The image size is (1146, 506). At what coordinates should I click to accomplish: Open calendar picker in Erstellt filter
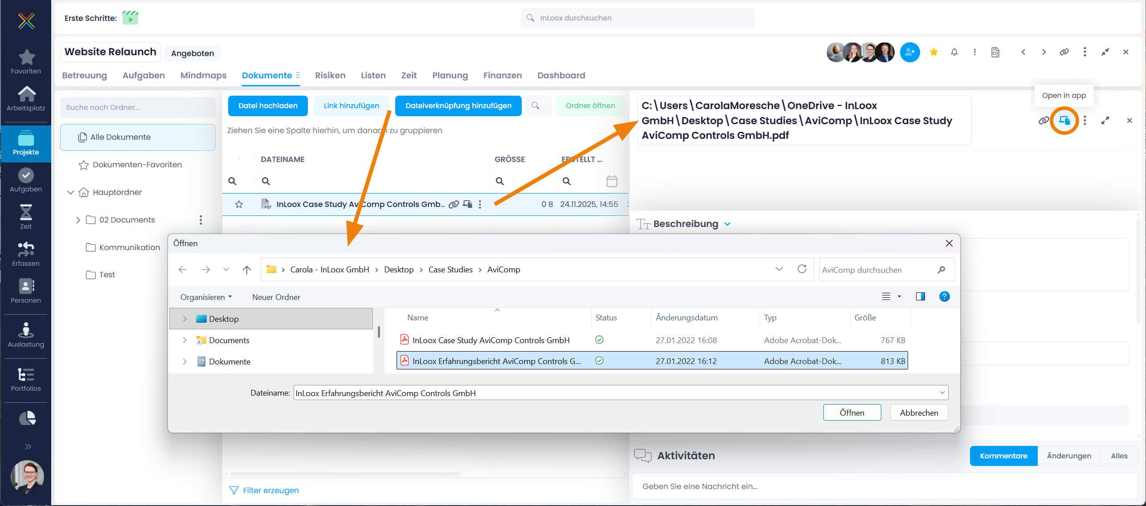point(612,181)
